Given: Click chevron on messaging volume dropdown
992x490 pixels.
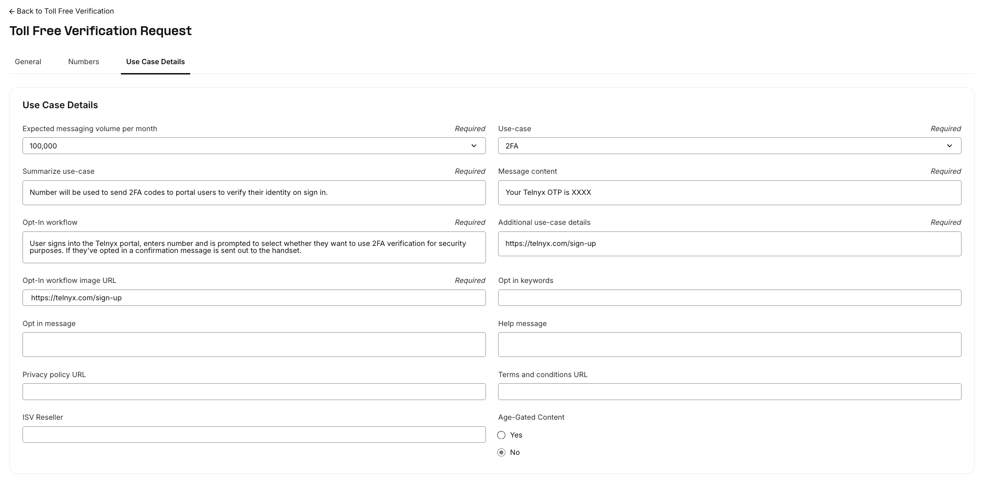Looking at the screenshot, I should (474, 146).
